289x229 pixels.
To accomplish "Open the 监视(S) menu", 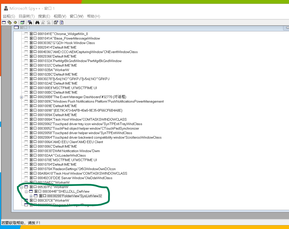I will [9, 16].
